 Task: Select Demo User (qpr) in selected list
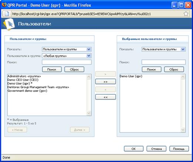[131, 76]
